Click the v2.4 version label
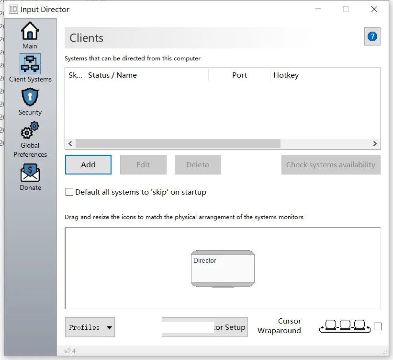The image size is (393, 360). 70,351
